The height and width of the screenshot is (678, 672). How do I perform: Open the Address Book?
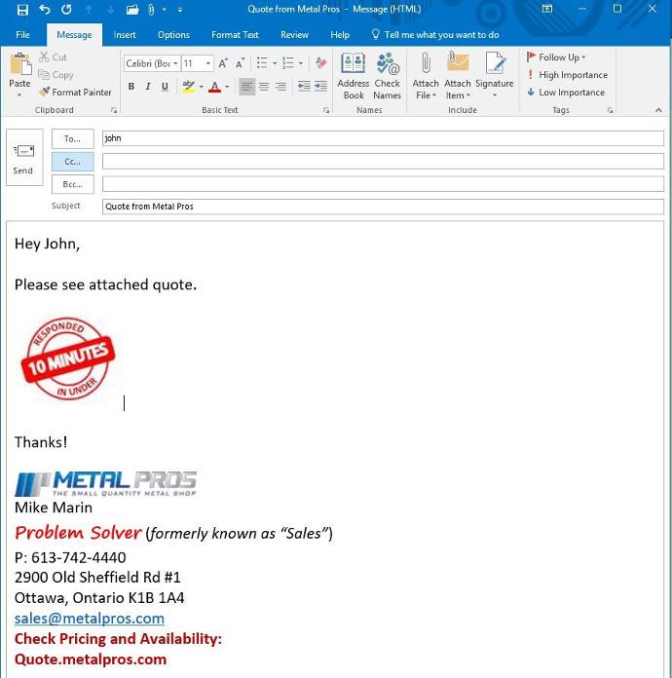point(354,76)
